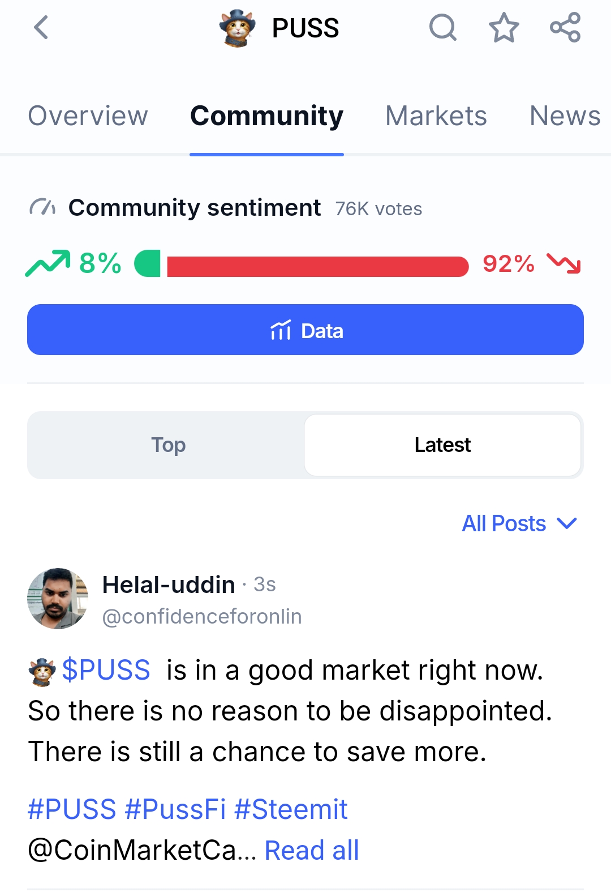
Task: Tap the PUSS cat logo in header
Action: point(238,28)
